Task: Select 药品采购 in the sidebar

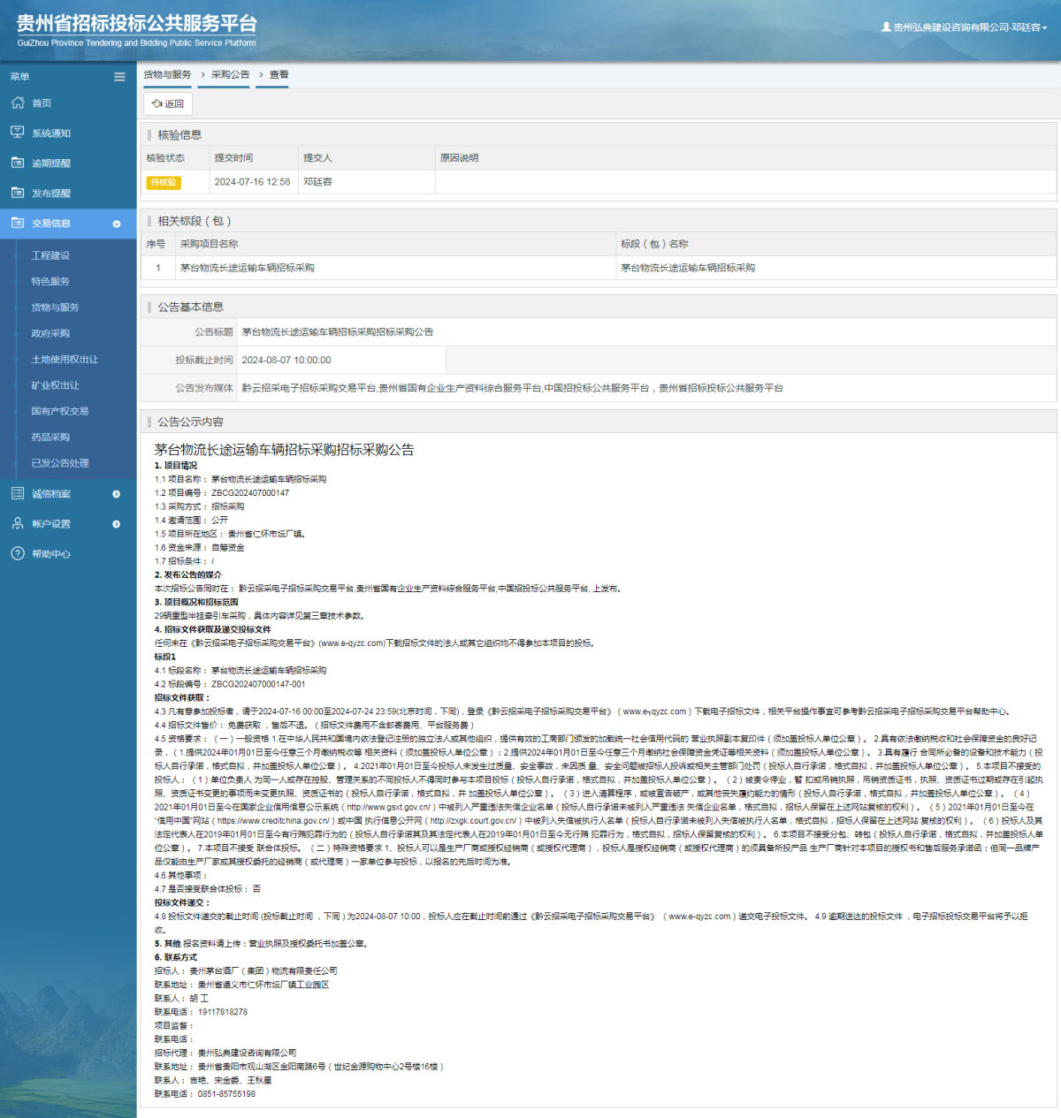Action: coord(50,437)
